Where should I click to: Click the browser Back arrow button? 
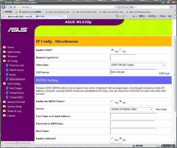(3, 7)
